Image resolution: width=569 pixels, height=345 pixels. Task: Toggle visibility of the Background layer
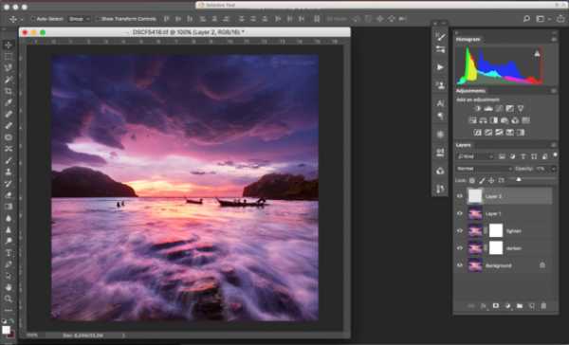[x=459, y=265]
